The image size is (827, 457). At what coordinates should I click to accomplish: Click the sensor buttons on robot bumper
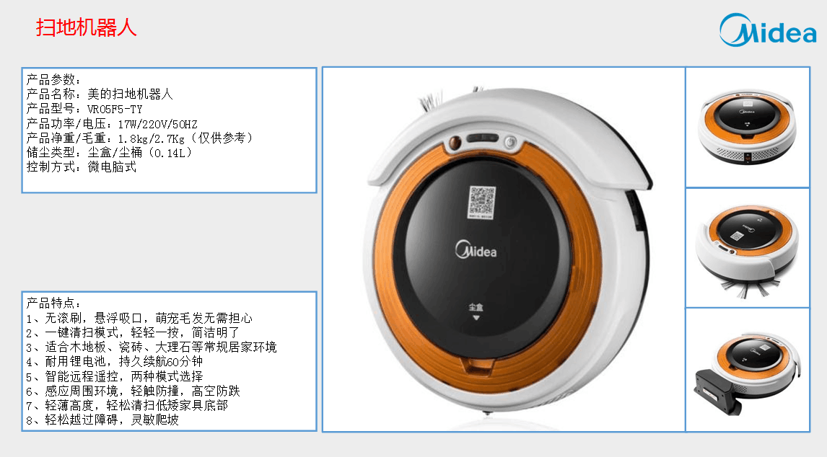482,141
